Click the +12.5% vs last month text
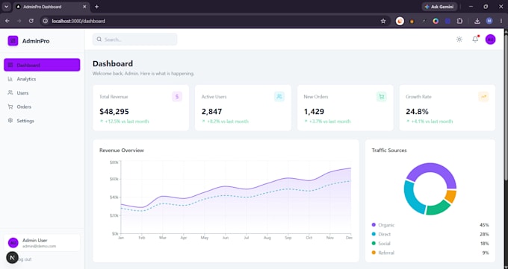Screen dimensions: 508x269 coord(127,121)
